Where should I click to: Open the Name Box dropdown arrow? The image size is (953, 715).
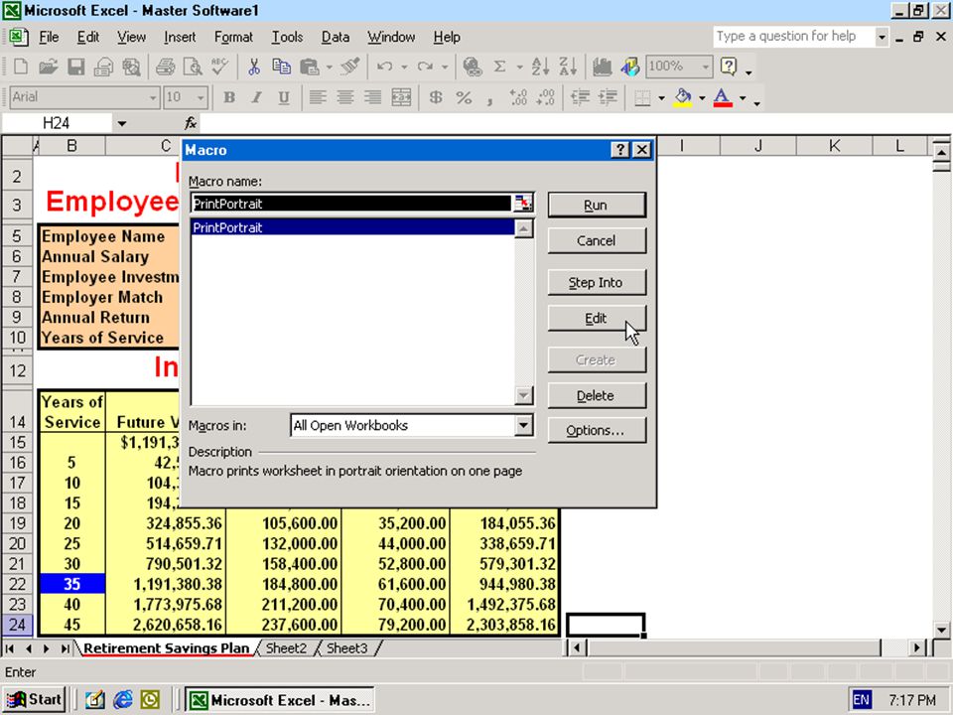tap(122, 123)
